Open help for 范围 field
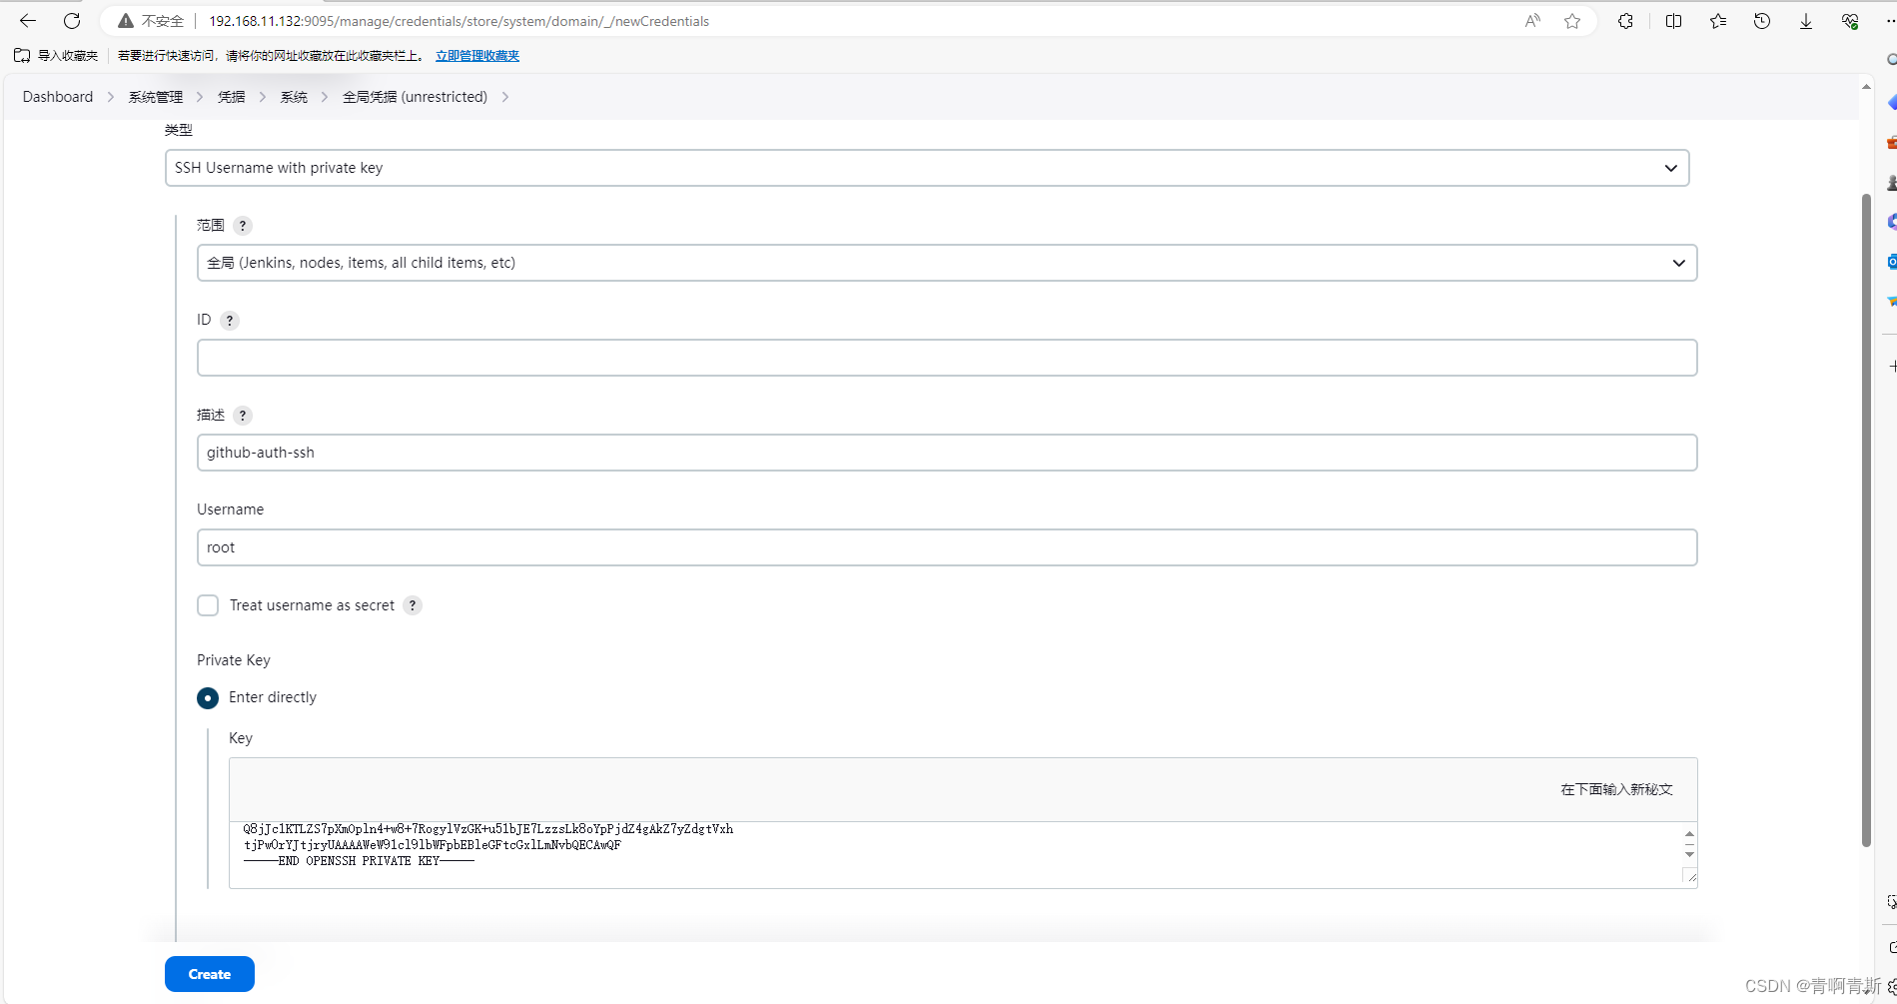 coord(243,226)
